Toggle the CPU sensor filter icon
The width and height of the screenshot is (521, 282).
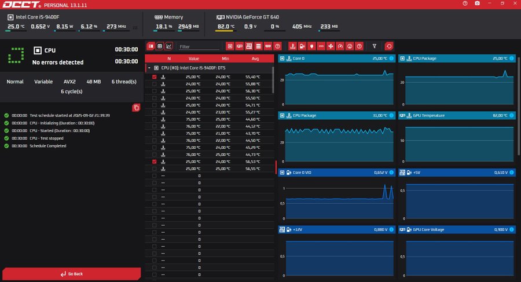coord(230,46)
